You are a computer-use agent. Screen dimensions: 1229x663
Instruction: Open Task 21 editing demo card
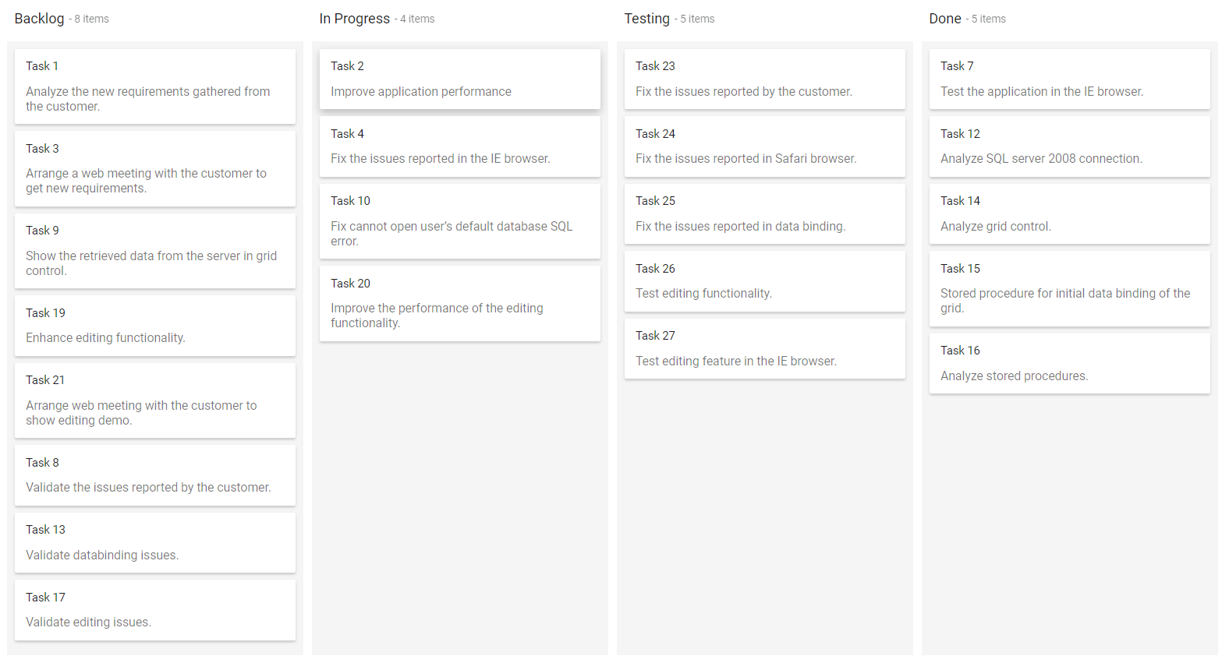tap(154, 400)
